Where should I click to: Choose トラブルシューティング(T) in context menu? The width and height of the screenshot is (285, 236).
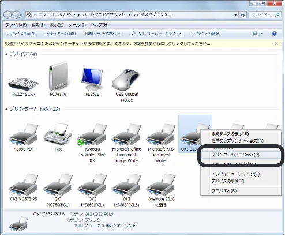tap(241, 174)
